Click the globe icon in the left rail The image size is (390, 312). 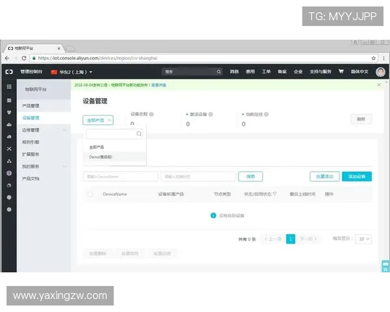click(x=9, y=173)
